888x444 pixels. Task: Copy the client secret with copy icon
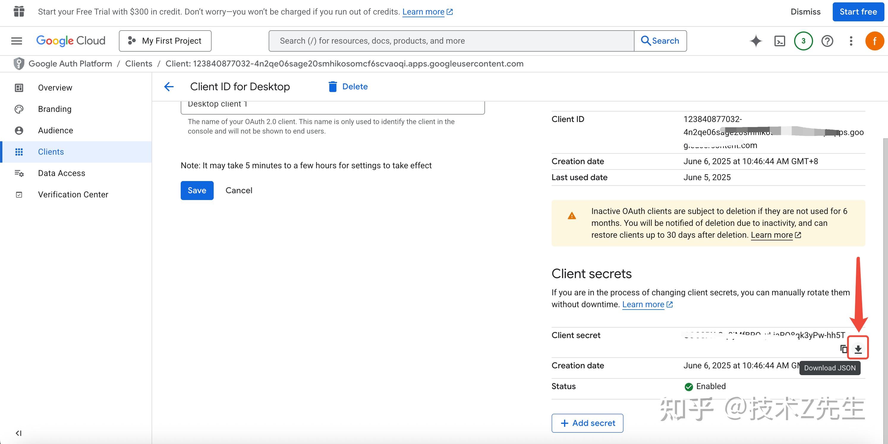pyautogui.click(x=843, y=349)
